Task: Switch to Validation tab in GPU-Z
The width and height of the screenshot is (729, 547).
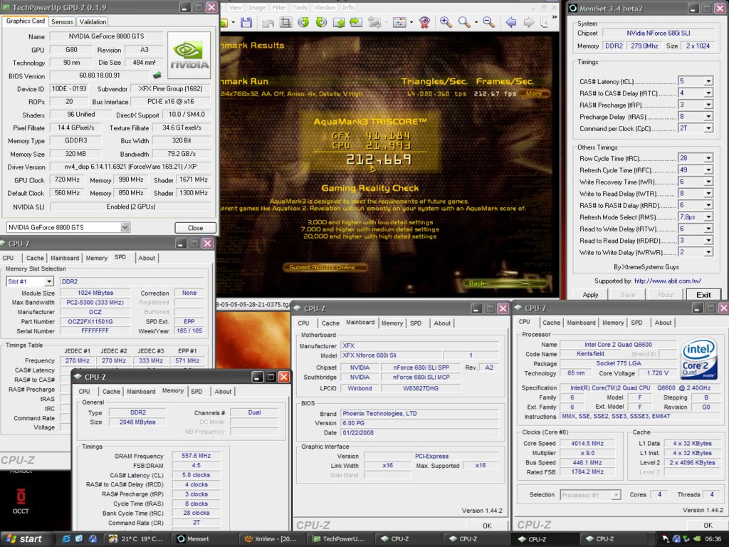Action: click(x=93, y=22)
